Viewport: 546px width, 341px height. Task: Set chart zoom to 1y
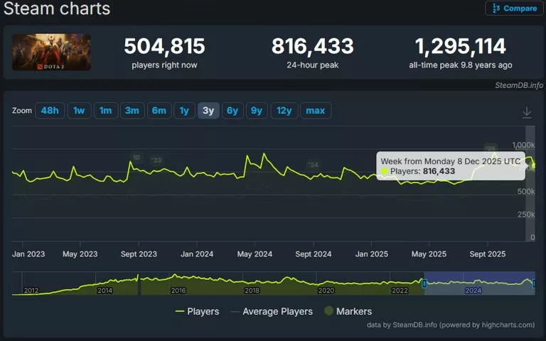pos(184,111)
